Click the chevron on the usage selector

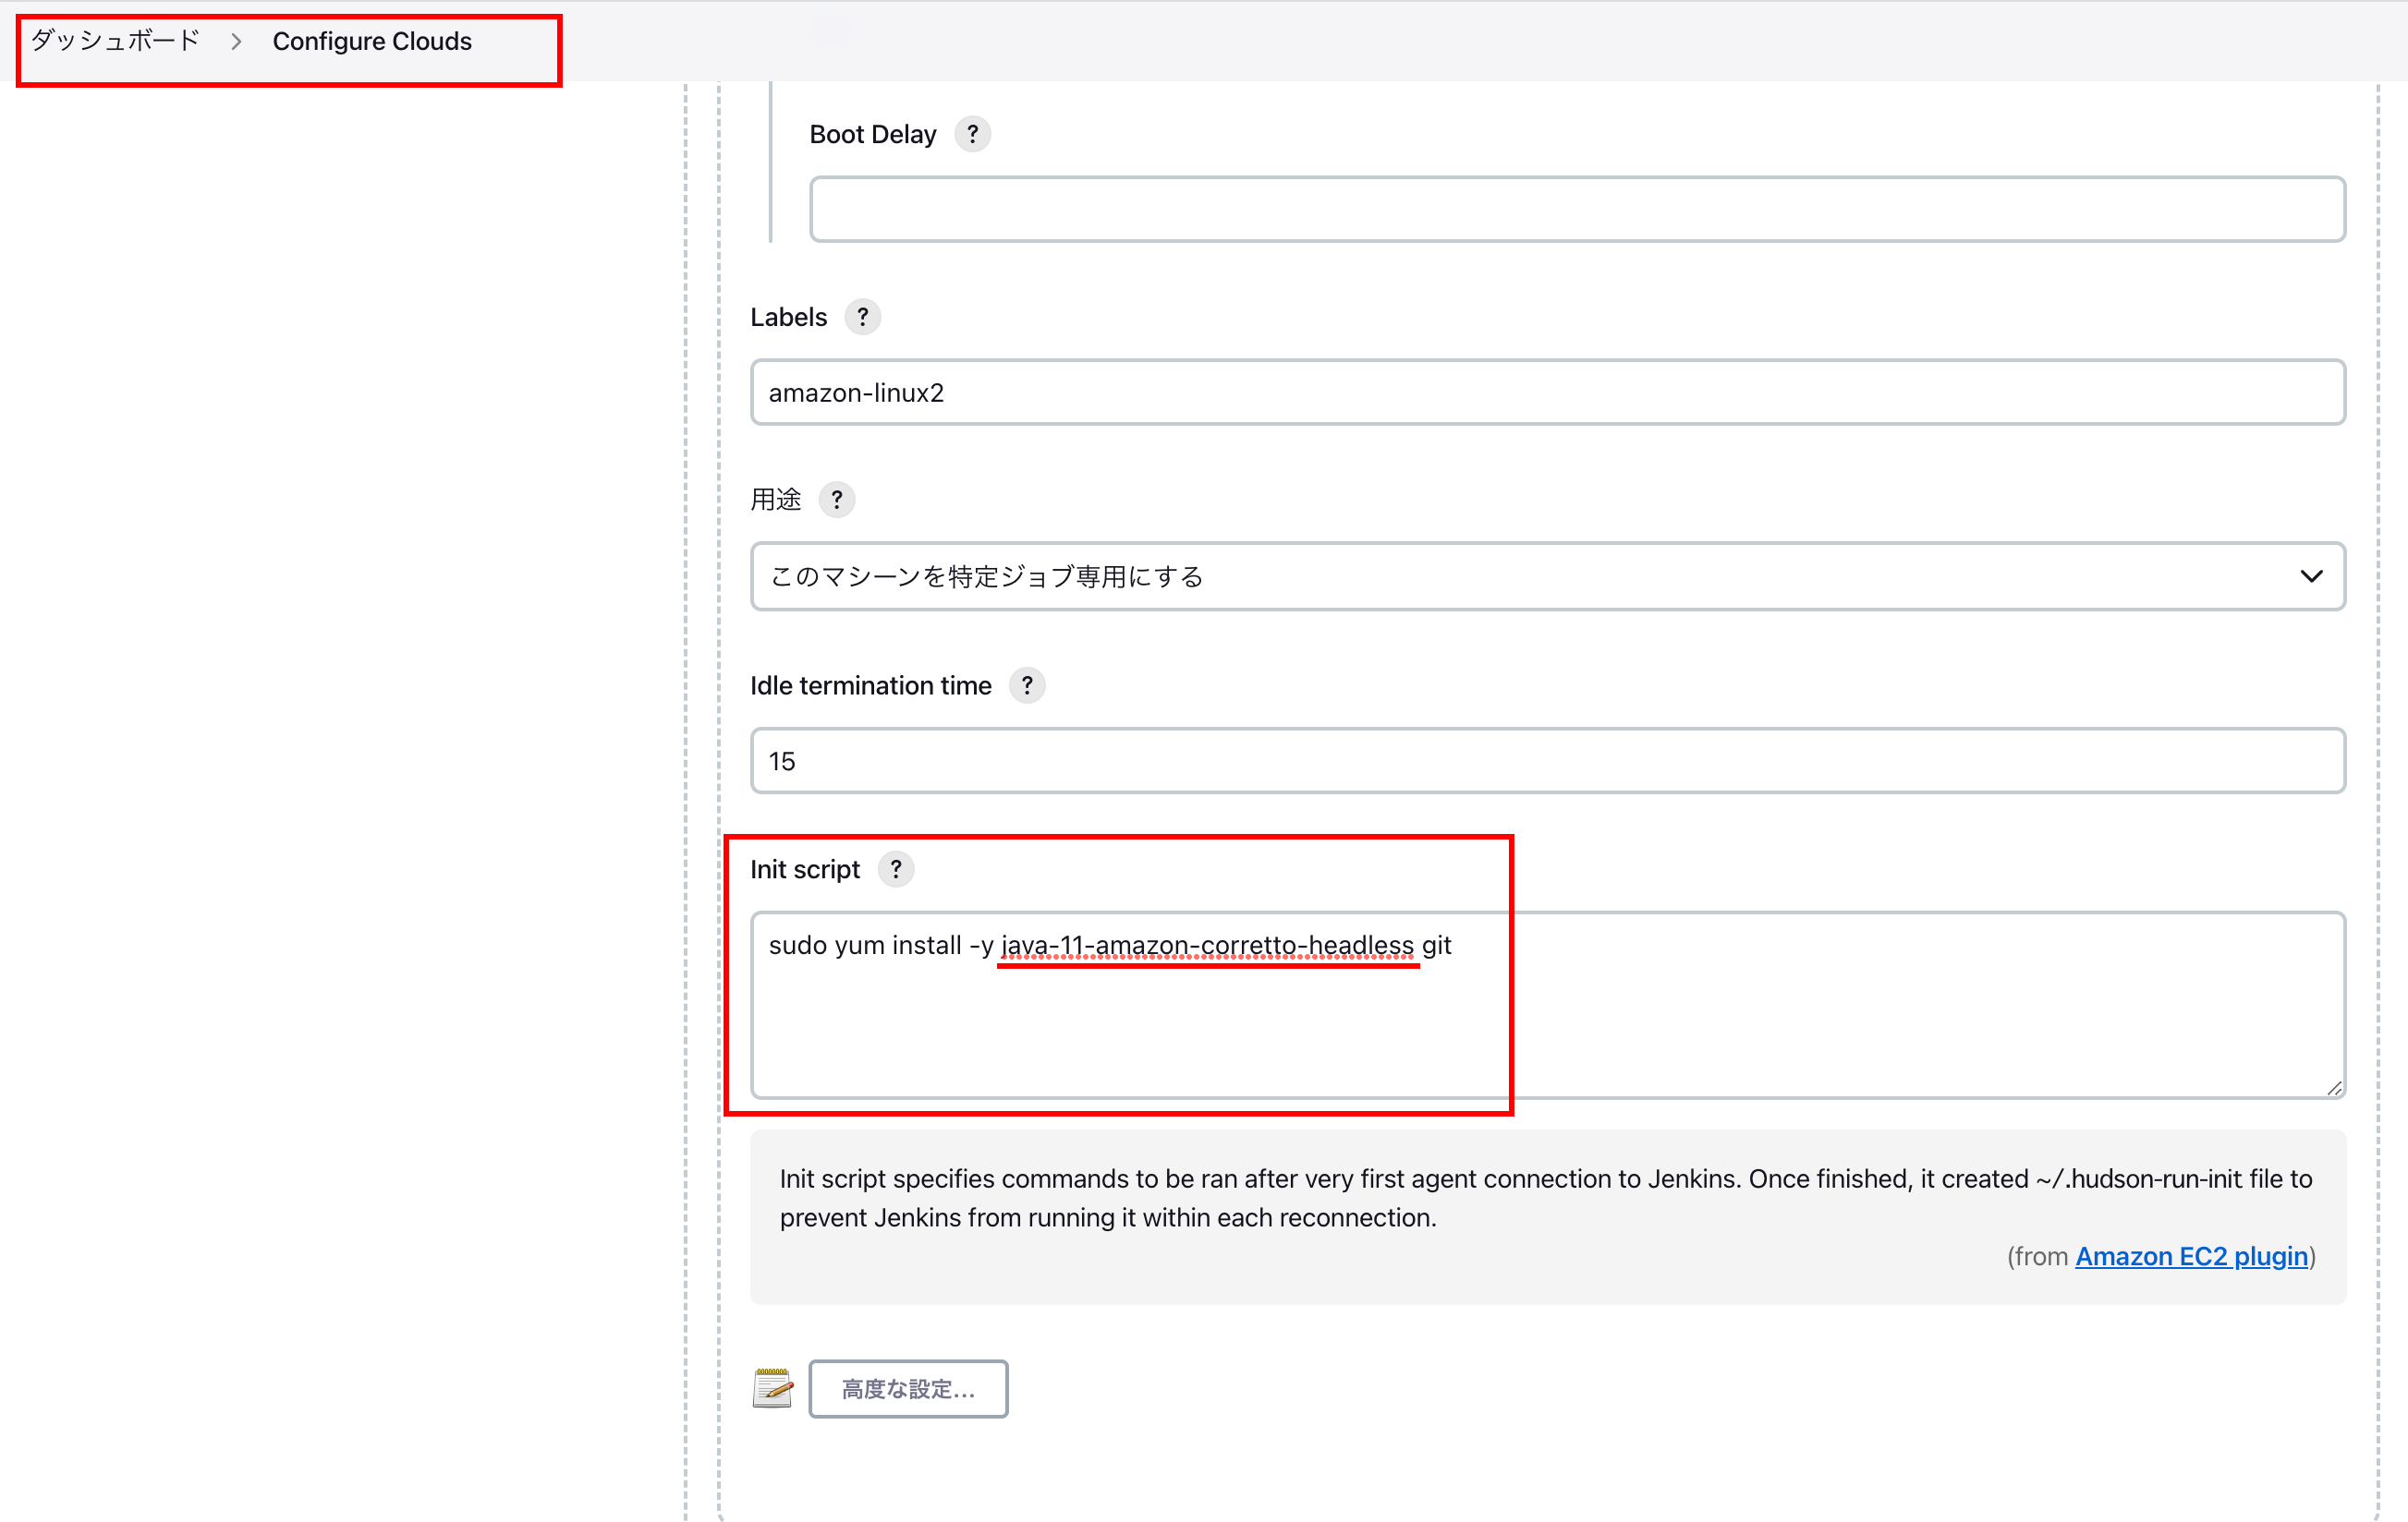coord(2311,575)
